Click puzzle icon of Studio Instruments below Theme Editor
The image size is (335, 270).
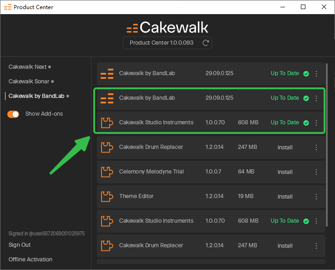click(107, 221)
